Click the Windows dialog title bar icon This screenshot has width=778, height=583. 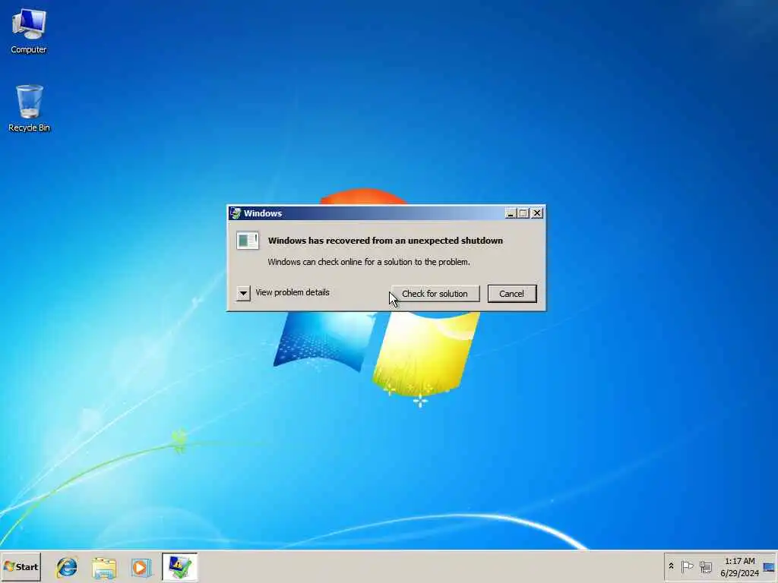(236, 213)
